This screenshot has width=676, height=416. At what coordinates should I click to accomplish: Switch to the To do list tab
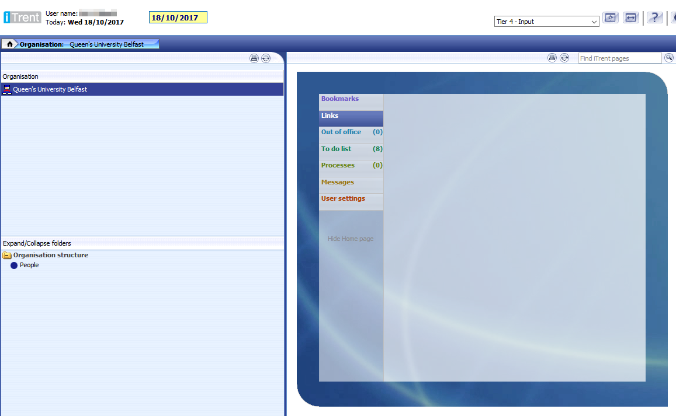(337, 149)
